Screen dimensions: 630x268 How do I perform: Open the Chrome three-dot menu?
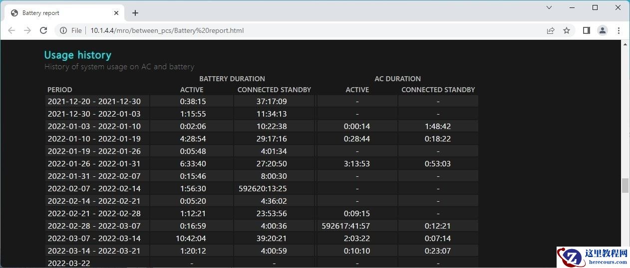619,30
